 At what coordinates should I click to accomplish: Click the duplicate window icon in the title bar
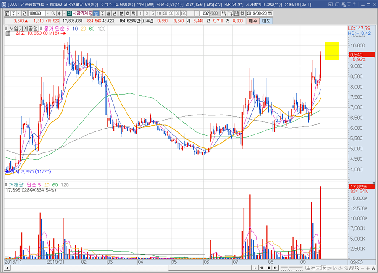coord(337,4)
